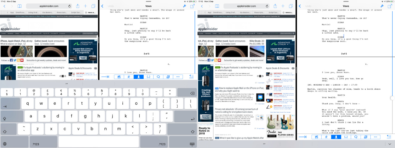Image resolution: width=395 pixels, height=148 pixels.
Task: Select Action running-man element, left script toolbar
Action: 129,77
